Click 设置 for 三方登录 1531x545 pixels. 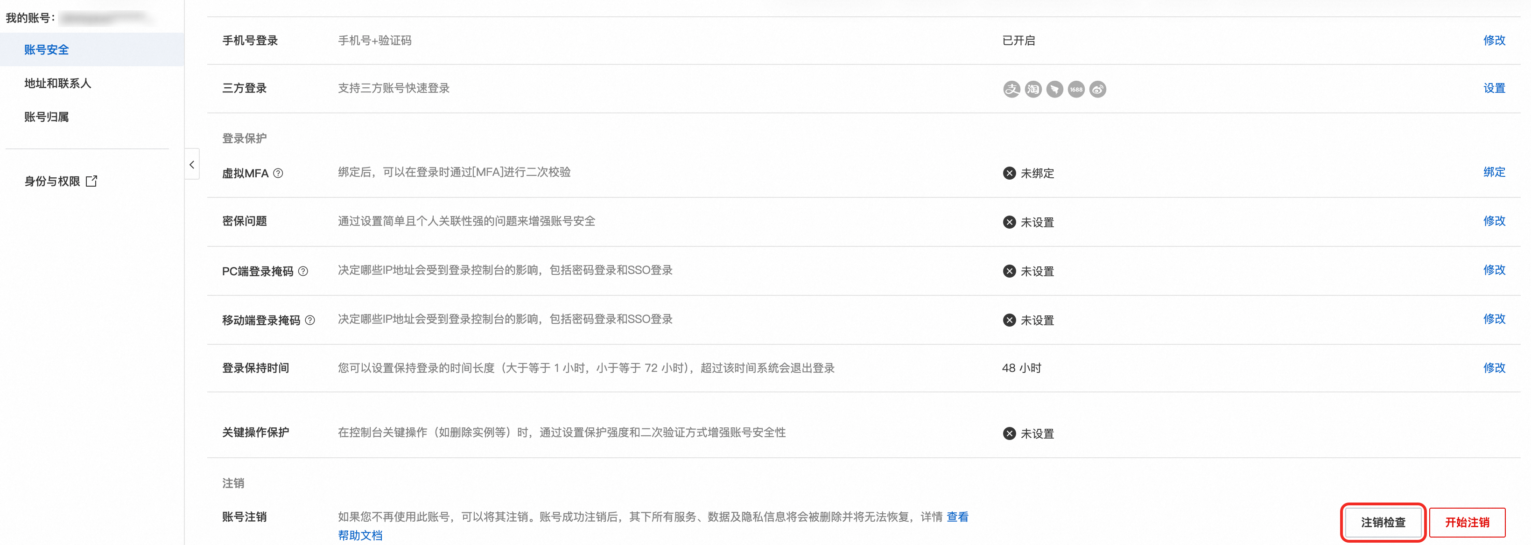point(1494,88)
